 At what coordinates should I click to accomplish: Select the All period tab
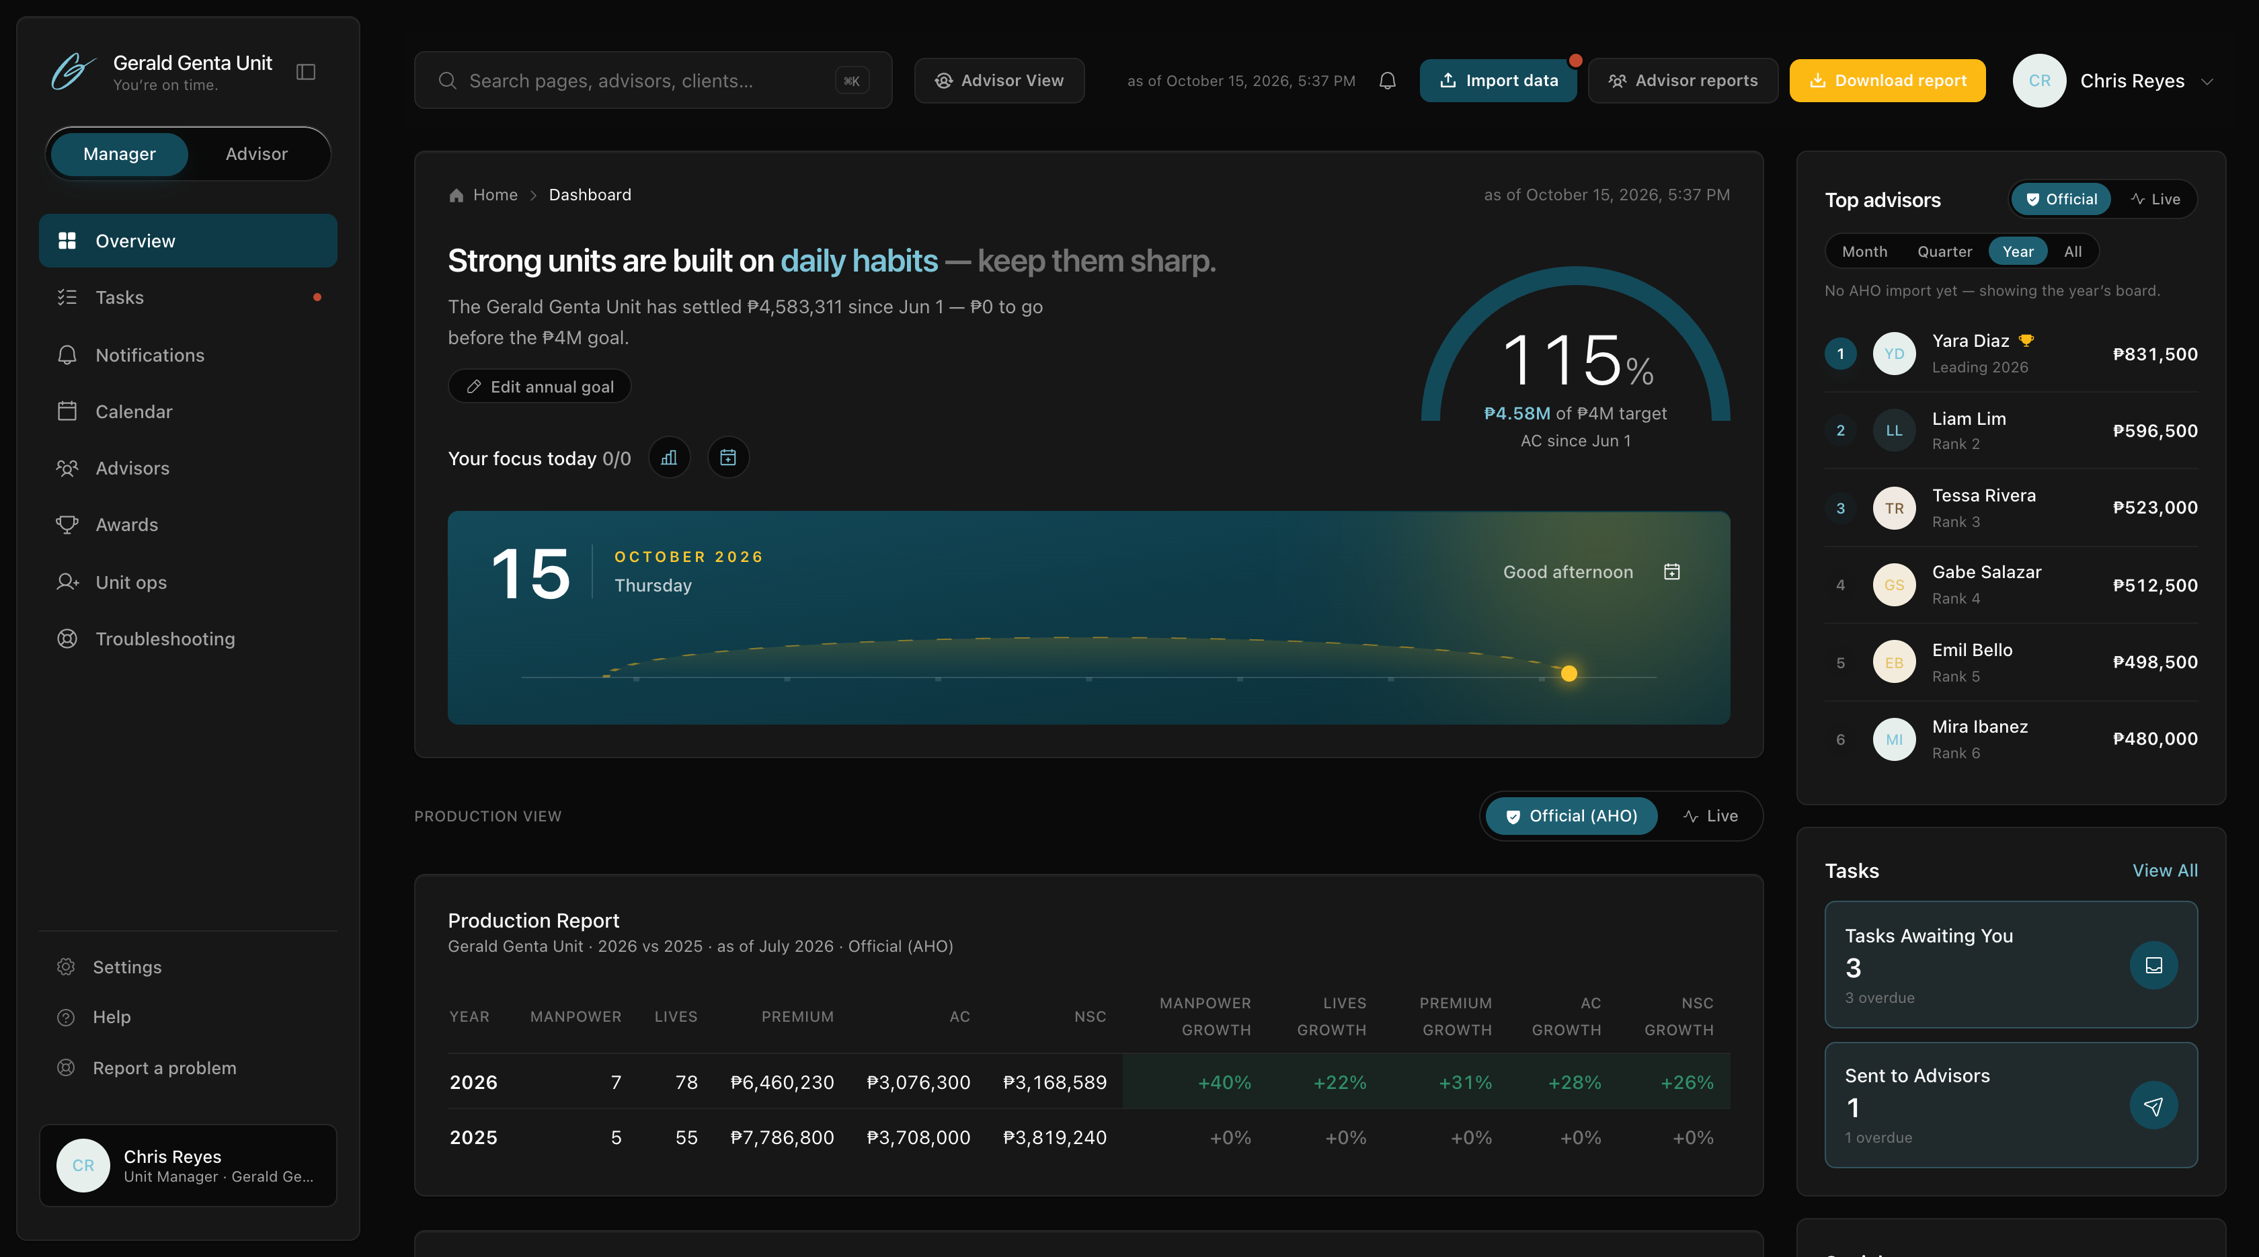point(2072,251)
